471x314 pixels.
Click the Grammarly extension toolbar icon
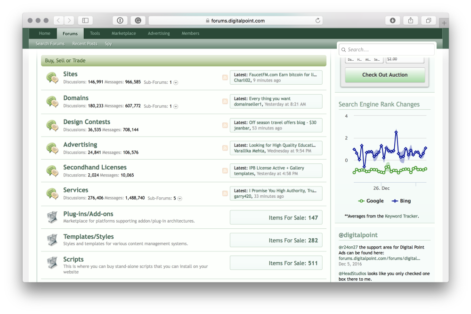tap(138, 20)
